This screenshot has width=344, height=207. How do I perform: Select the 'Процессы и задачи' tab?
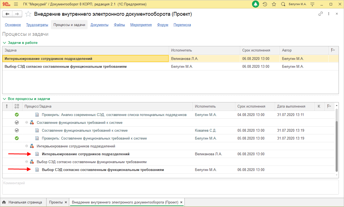point(69,25)
